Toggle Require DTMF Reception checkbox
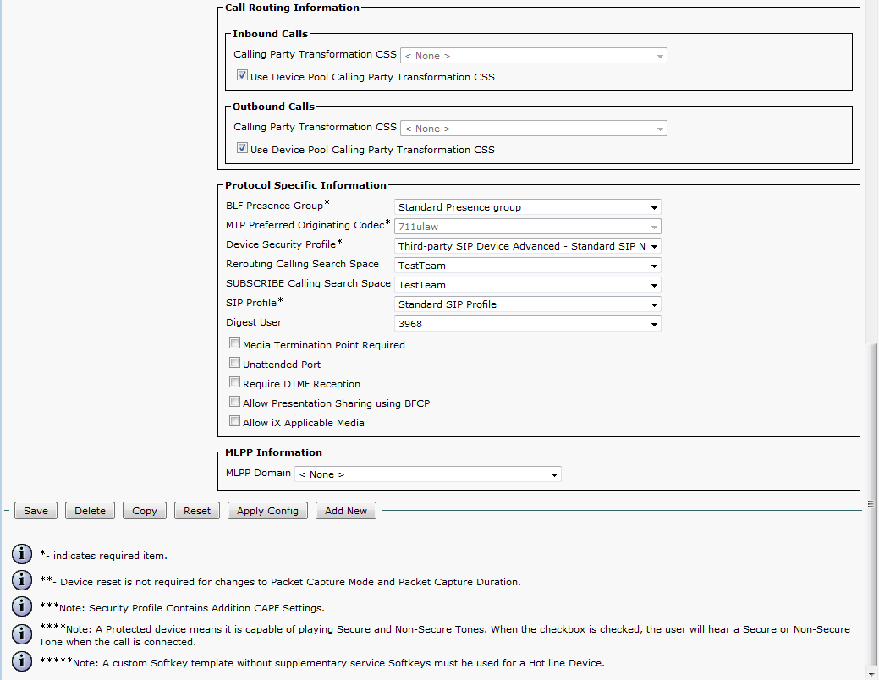 pos(234,383)
